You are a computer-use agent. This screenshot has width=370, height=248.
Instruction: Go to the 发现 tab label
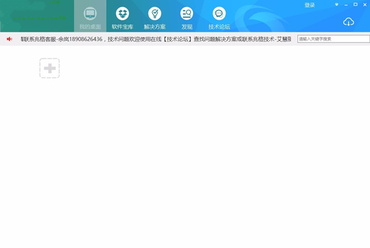coord(186,27)
